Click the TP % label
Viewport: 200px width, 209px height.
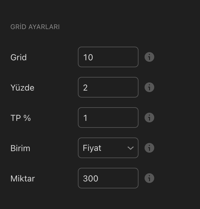21,118
